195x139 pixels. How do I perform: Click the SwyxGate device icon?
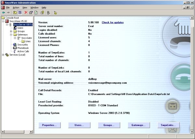coord(19,38)
